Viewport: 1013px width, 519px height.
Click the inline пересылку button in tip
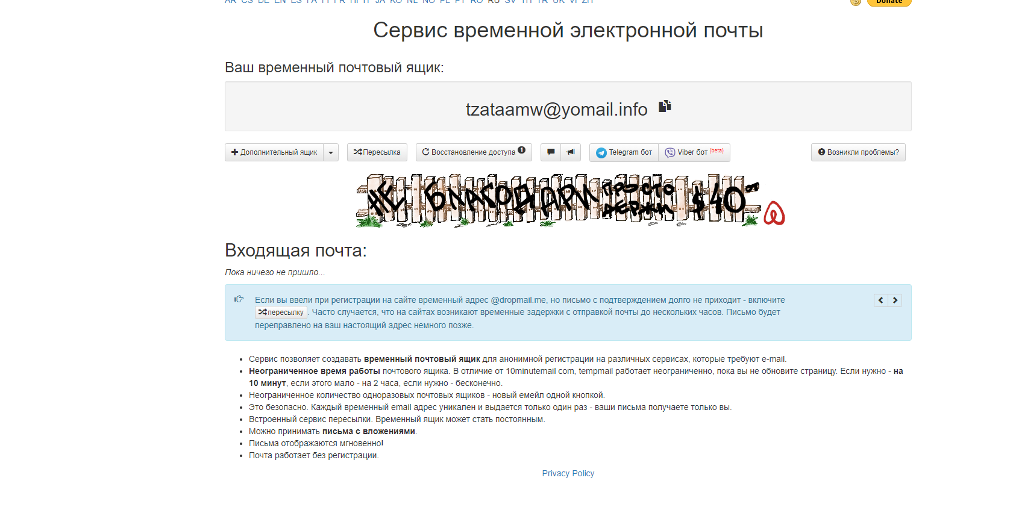coord(281,312)
